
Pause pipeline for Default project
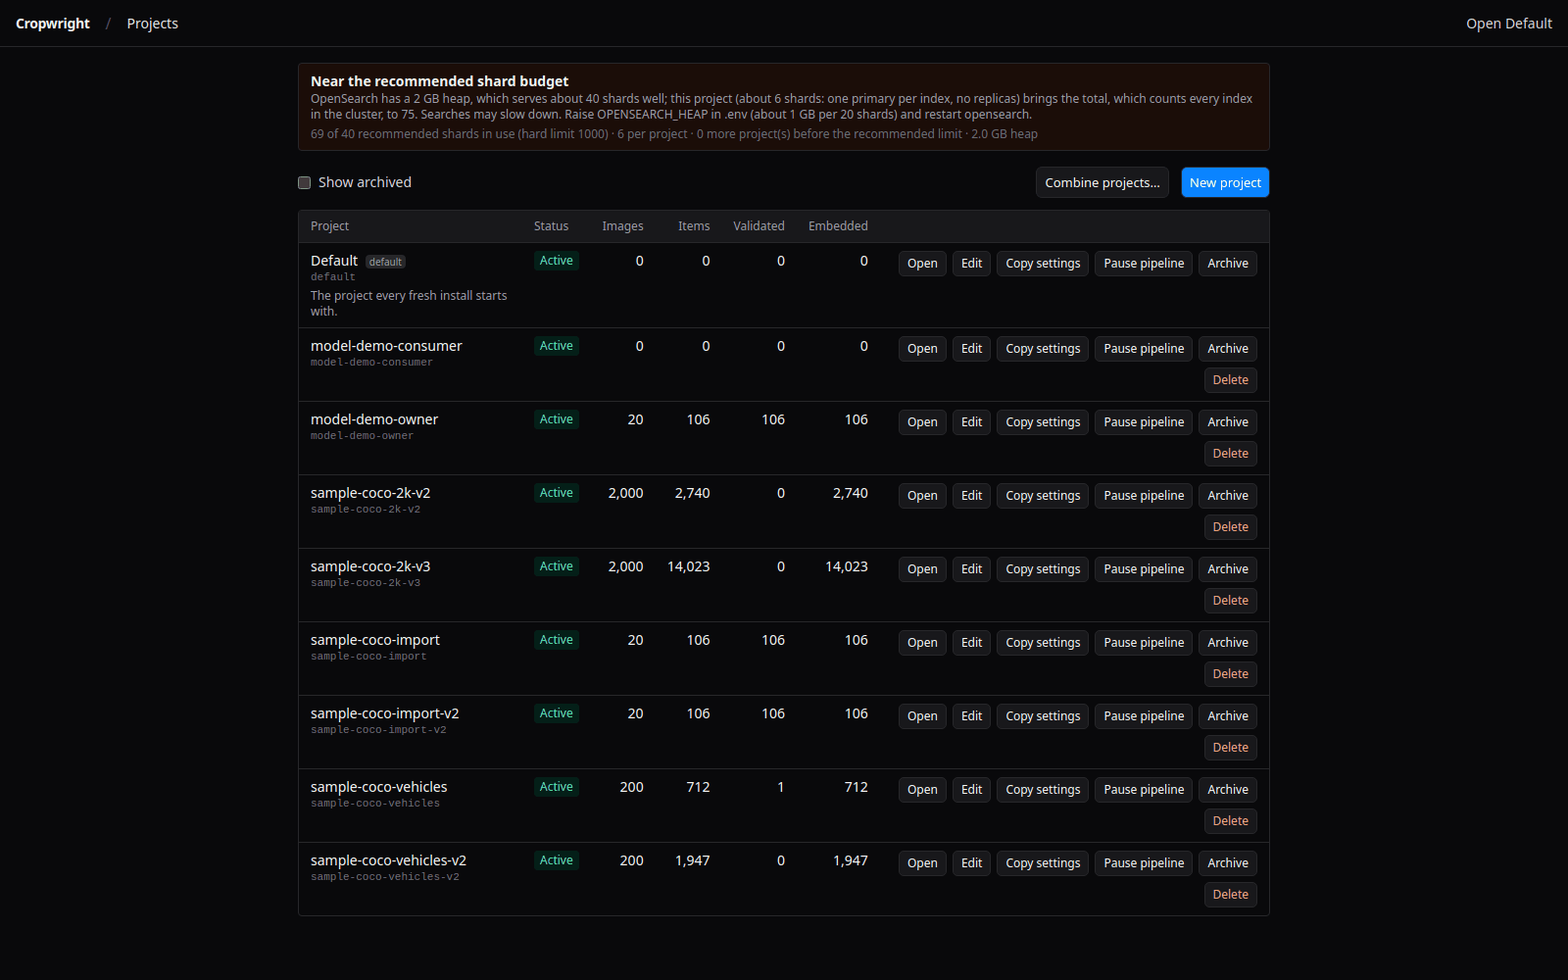pos(1144,264)
